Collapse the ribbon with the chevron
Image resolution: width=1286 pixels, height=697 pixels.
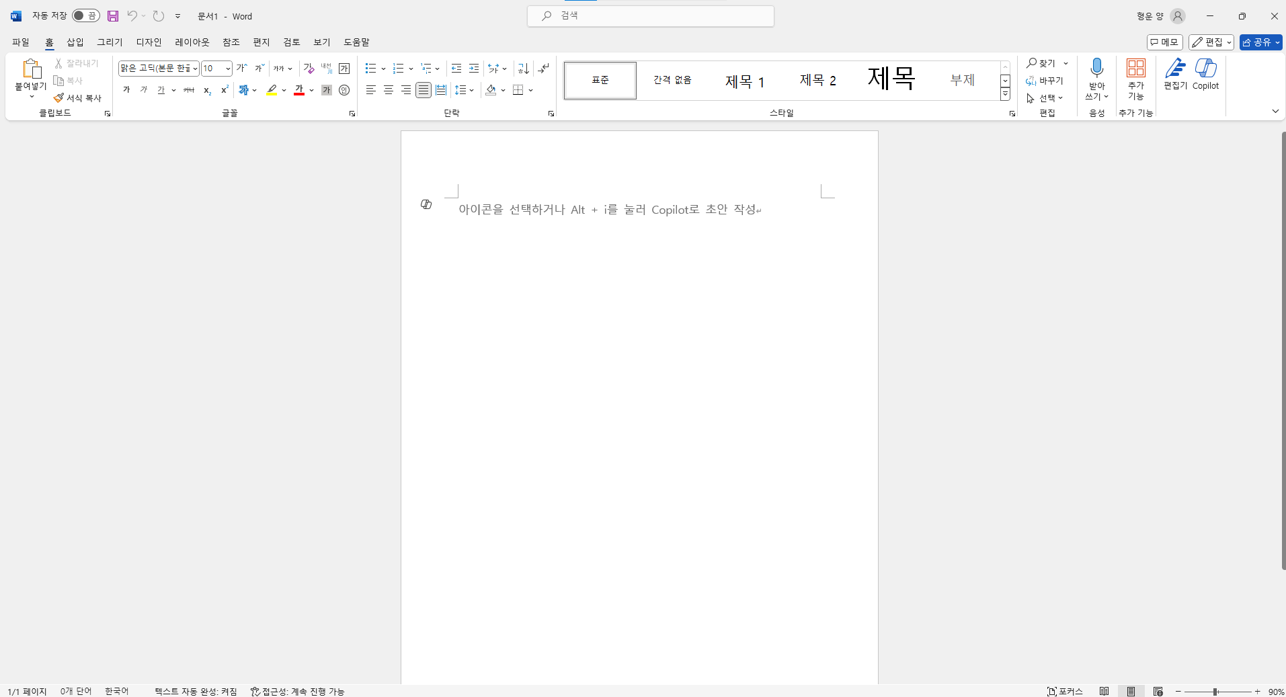point(1275,111)
